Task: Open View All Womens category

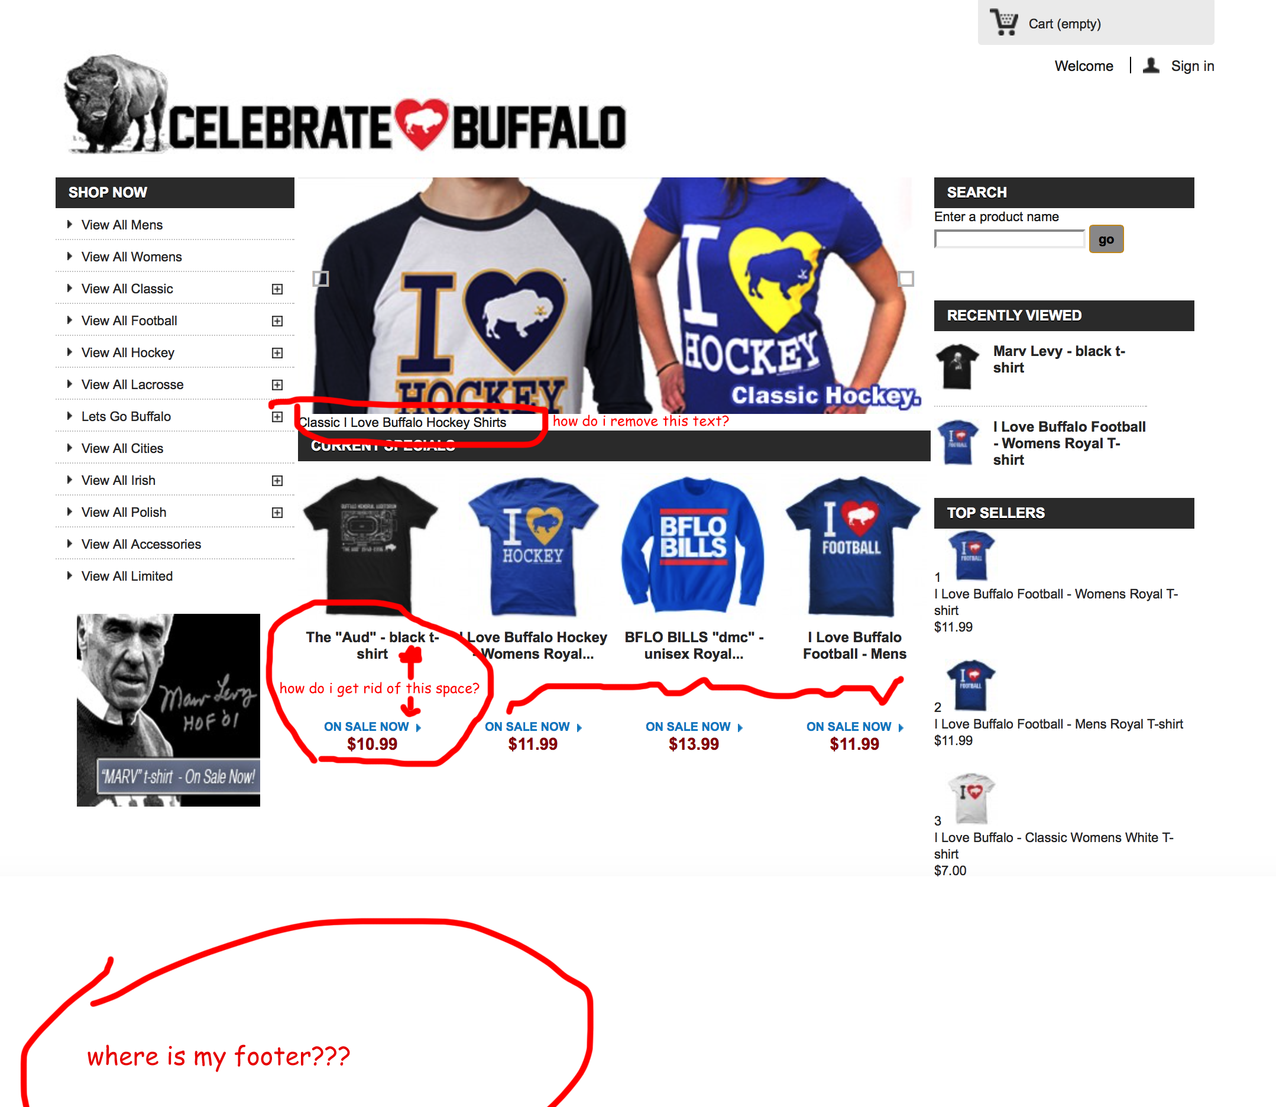Action: pyautogui.click(x=131, y=257)
